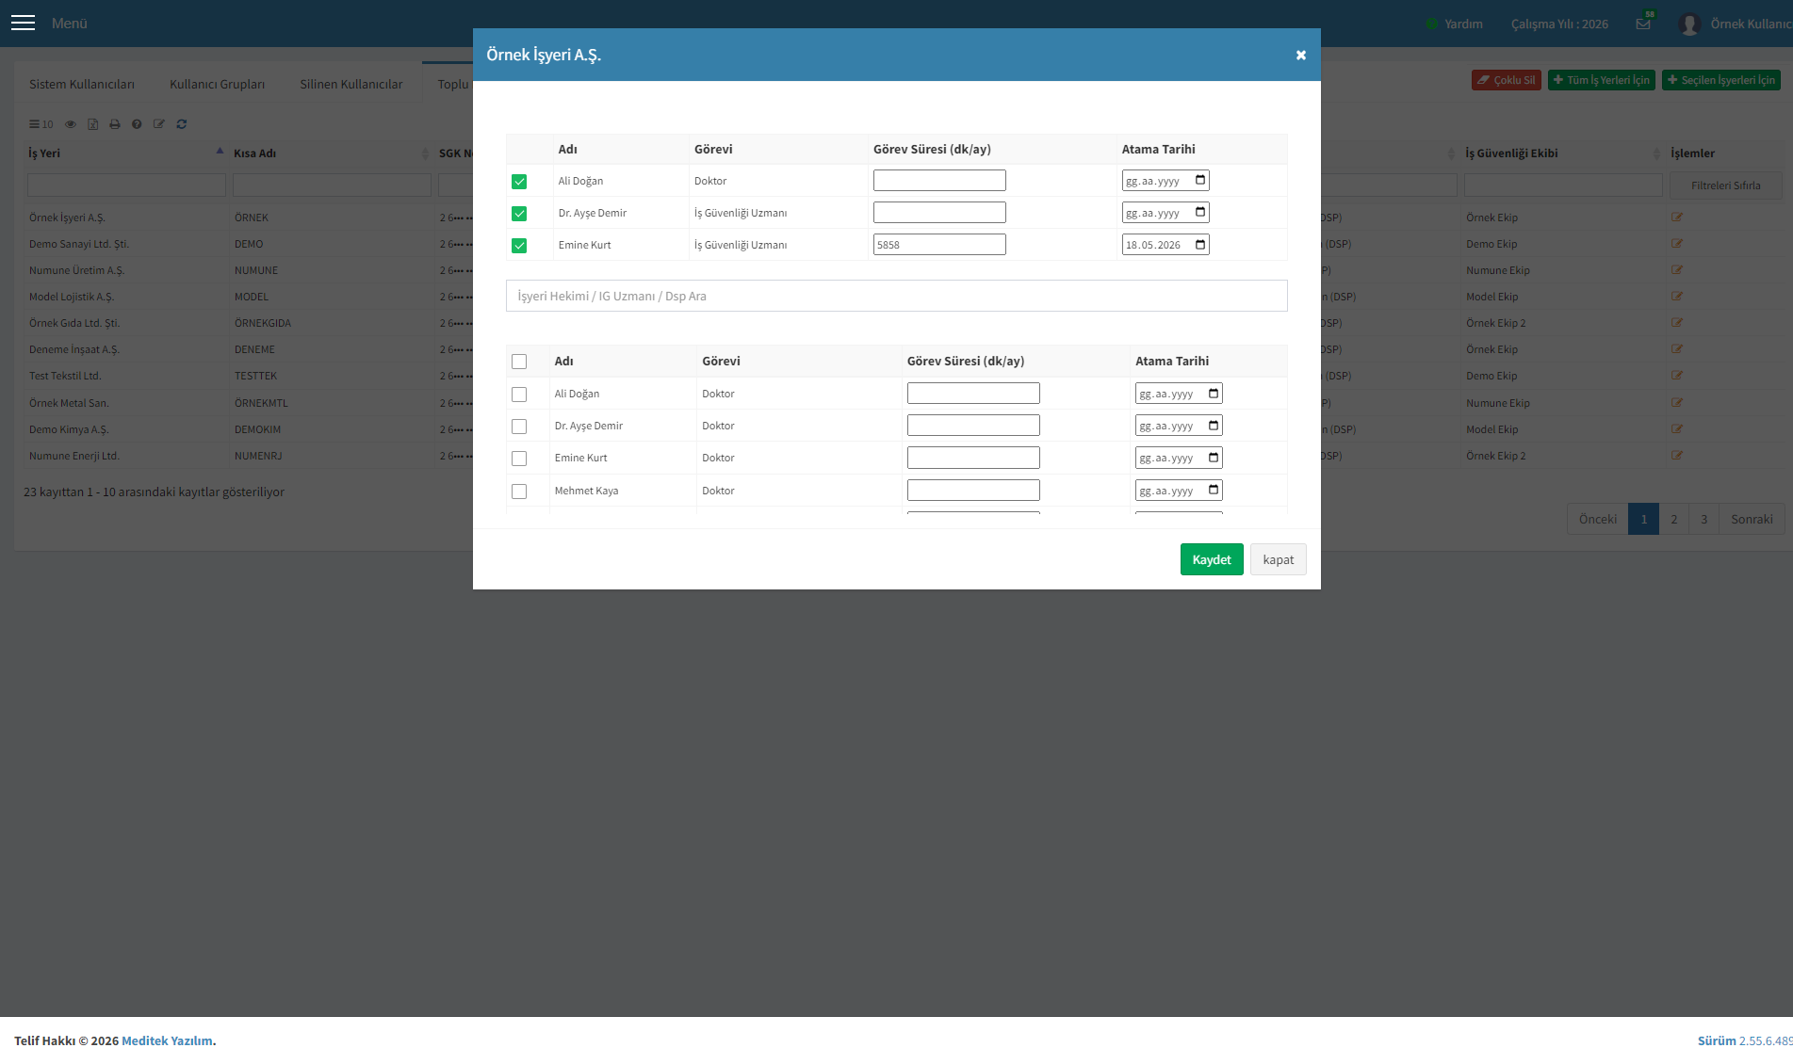The height and width of the screenshot is (1064, 1793).
Task: Open the hamburger Menü icon
Action: (x=23, y=24)
